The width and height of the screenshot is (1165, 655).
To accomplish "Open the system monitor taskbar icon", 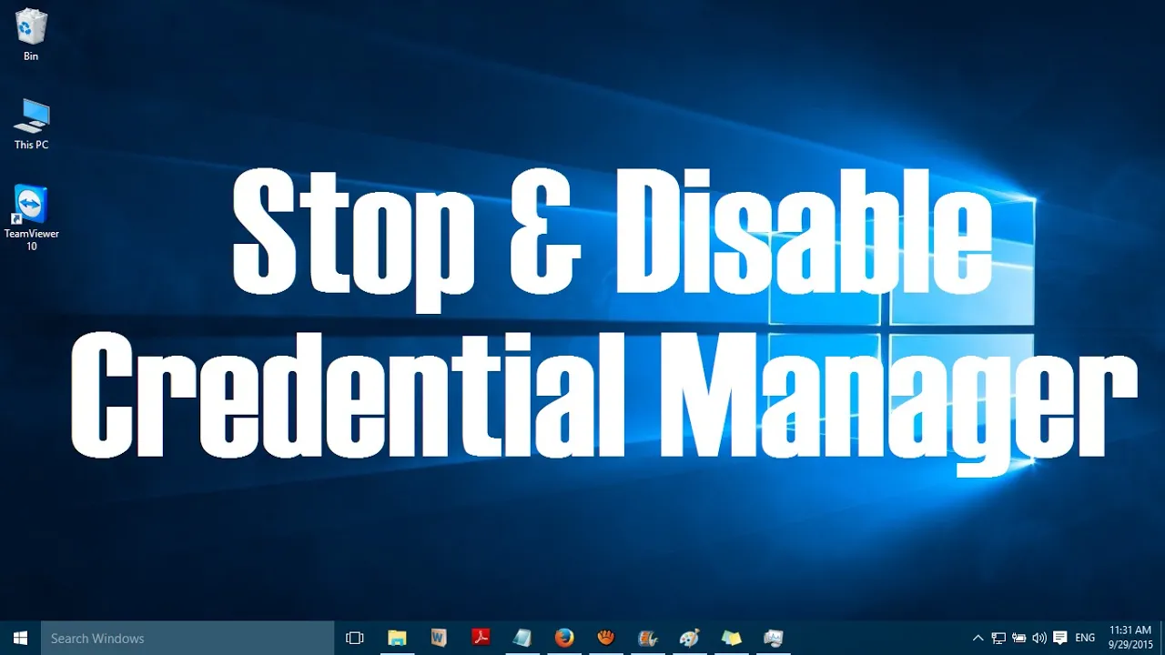I will [x=774, y=638].
